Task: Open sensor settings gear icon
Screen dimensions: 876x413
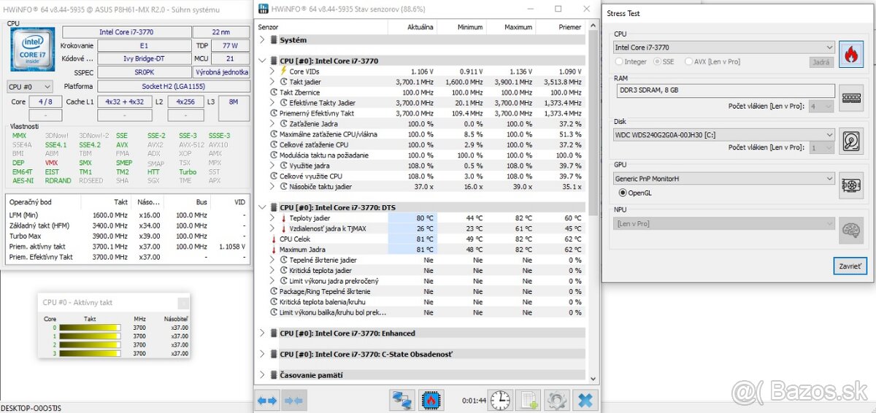Action: click(556, 400)
